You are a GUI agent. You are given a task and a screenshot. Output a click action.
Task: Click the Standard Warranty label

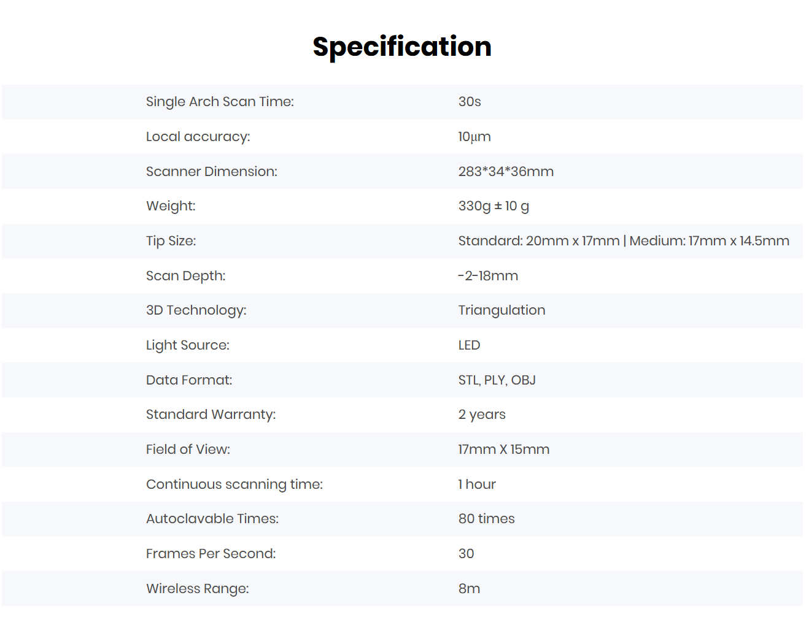(x=211, y=415)
